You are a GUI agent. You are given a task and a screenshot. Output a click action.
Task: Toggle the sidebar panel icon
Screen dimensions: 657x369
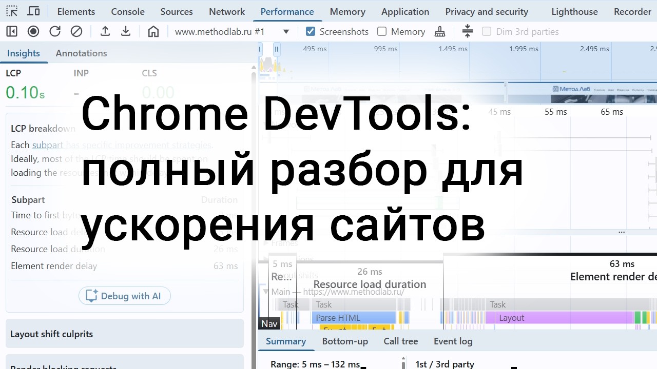(x=12, y=31)
